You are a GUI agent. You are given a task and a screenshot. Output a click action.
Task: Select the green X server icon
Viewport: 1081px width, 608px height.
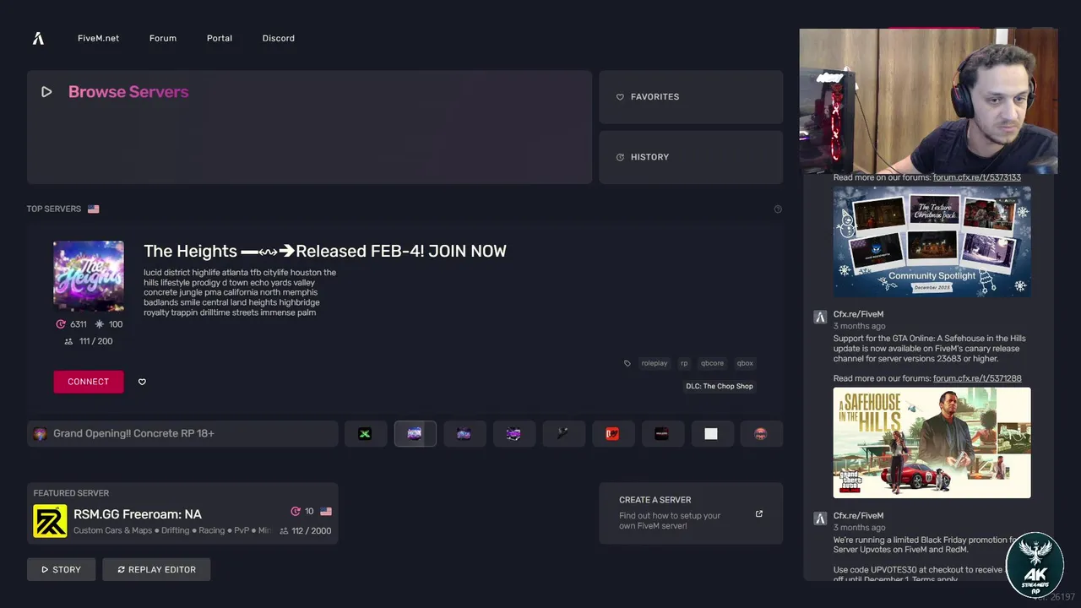coord(366,433)
